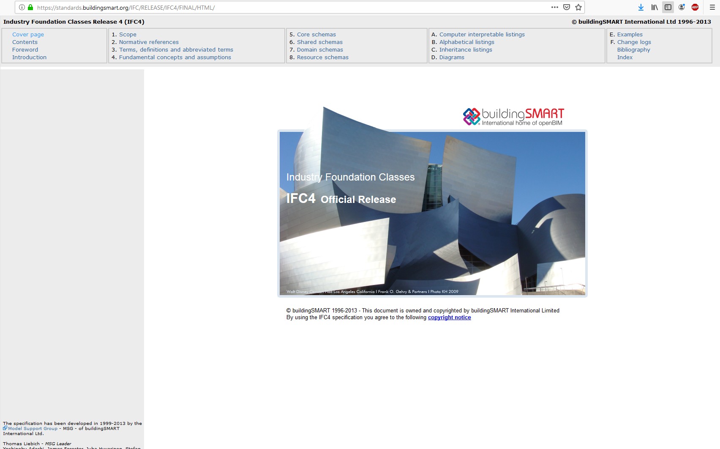Click the buildingSMART logo image
This screenshot has height=449, width=720.
coord(513,117)
